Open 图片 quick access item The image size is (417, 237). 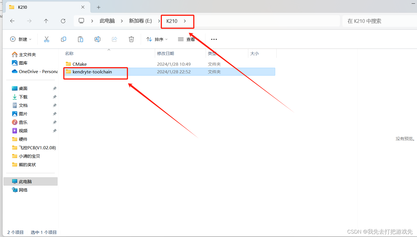[20, 114]
